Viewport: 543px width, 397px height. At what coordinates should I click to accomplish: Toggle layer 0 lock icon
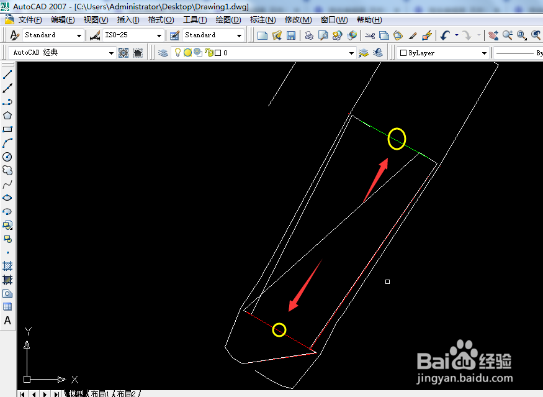209,52
